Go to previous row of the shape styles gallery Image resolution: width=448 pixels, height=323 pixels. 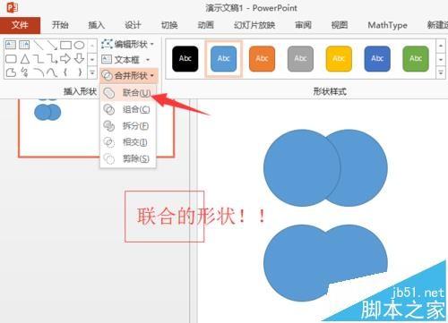coord(441,46)
